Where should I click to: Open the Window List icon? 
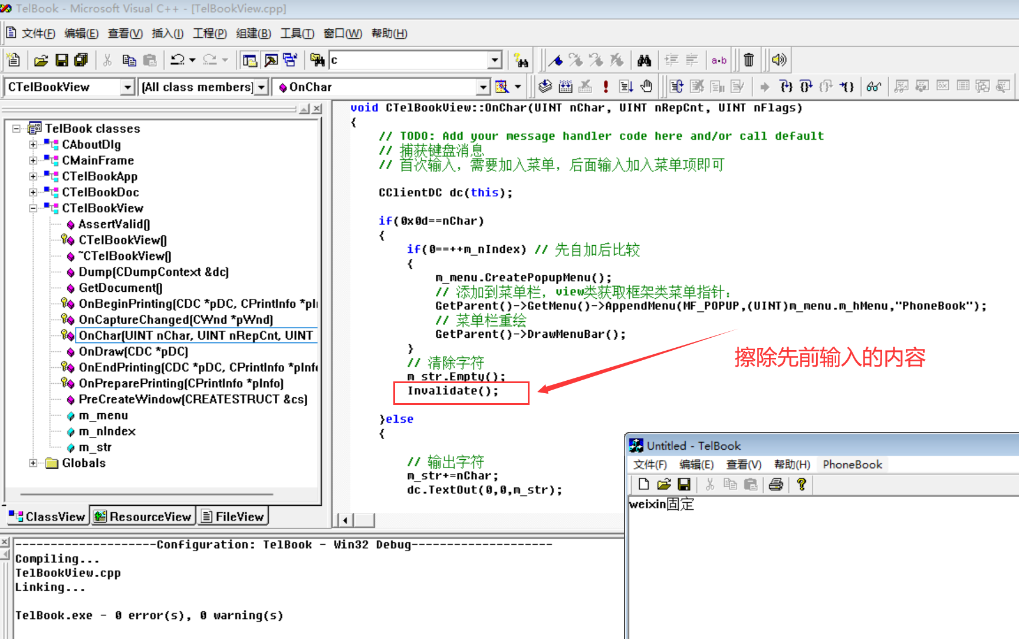pyautogui.click(x=290, y=60)
